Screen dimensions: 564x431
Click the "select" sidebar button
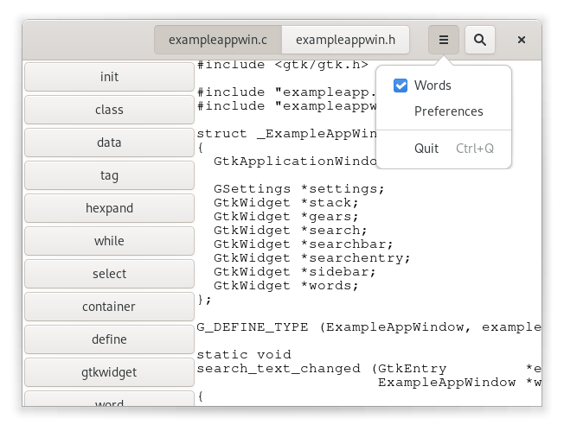tap(109, 274)
